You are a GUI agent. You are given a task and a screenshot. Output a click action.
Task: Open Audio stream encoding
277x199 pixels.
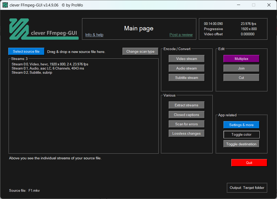click(x=187, y=68)
